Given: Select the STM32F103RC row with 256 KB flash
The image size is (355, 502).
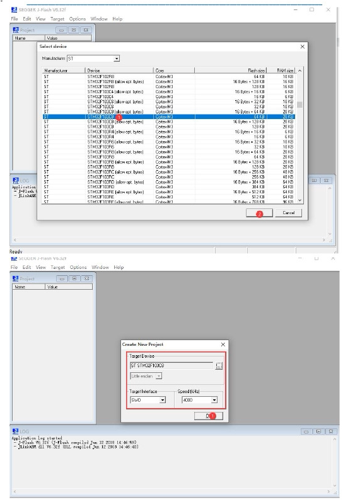Looking at the screenshot, I should pyautogui.click(x=169, y=177).
